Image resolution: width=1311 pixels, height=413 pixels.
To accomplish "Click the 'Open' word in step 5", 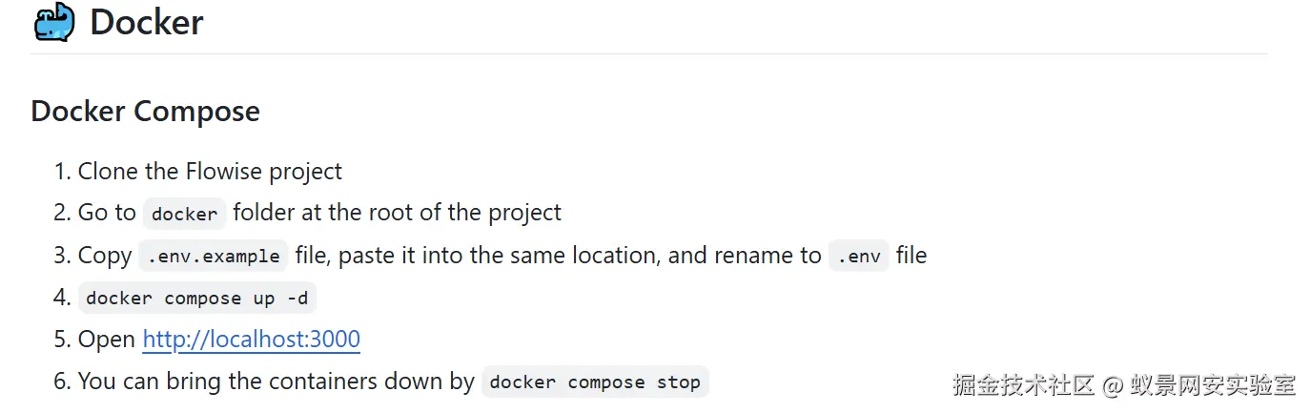I will point(107,340).
